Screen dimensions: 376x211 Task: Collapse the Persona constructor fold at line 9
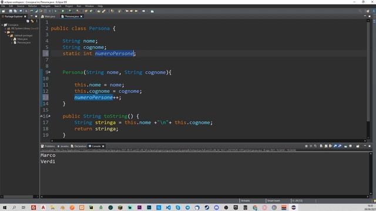(49, 72)
